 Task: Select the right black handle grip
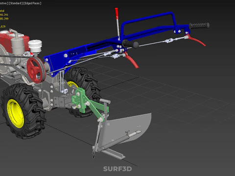click(x=199, y=25)
